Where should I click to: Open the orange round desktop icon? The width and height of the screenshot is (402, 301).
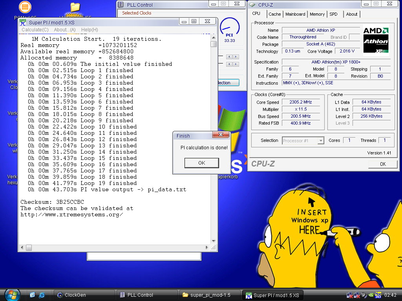25,7
